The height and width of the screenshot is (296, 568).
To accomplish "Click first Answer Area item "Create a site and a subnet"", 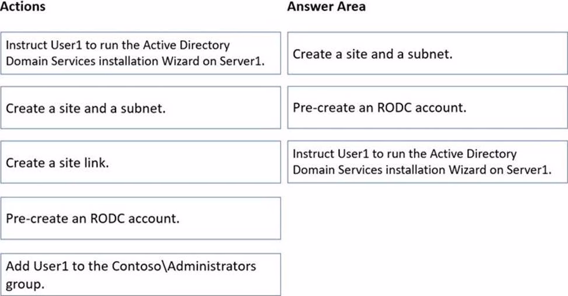I will (x=427, y=54).
